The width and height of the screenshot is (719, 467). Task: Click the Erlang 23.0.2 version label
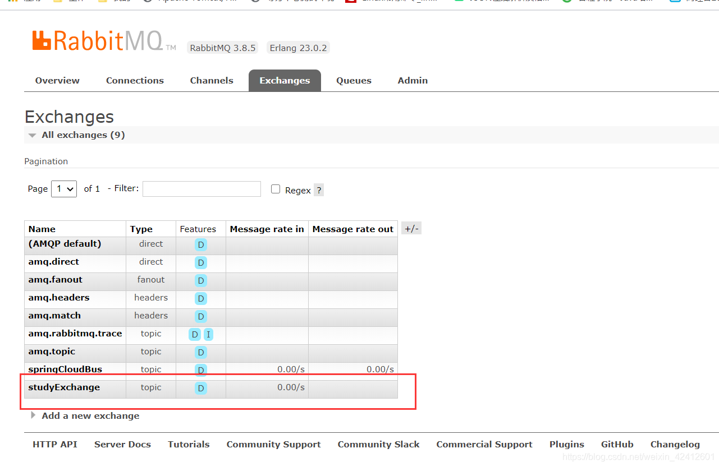298,48
